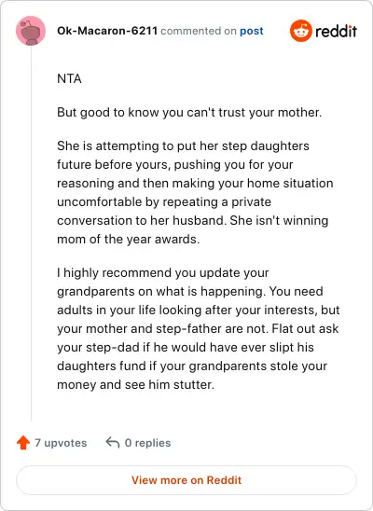The image size is (373, 511).
Task: Select the "NTA" verdict text
Action: pos(69,79)
